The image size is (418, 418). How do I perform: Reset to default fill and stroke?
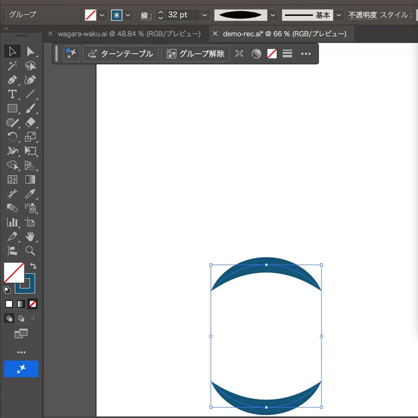click(x=7, y=290)
